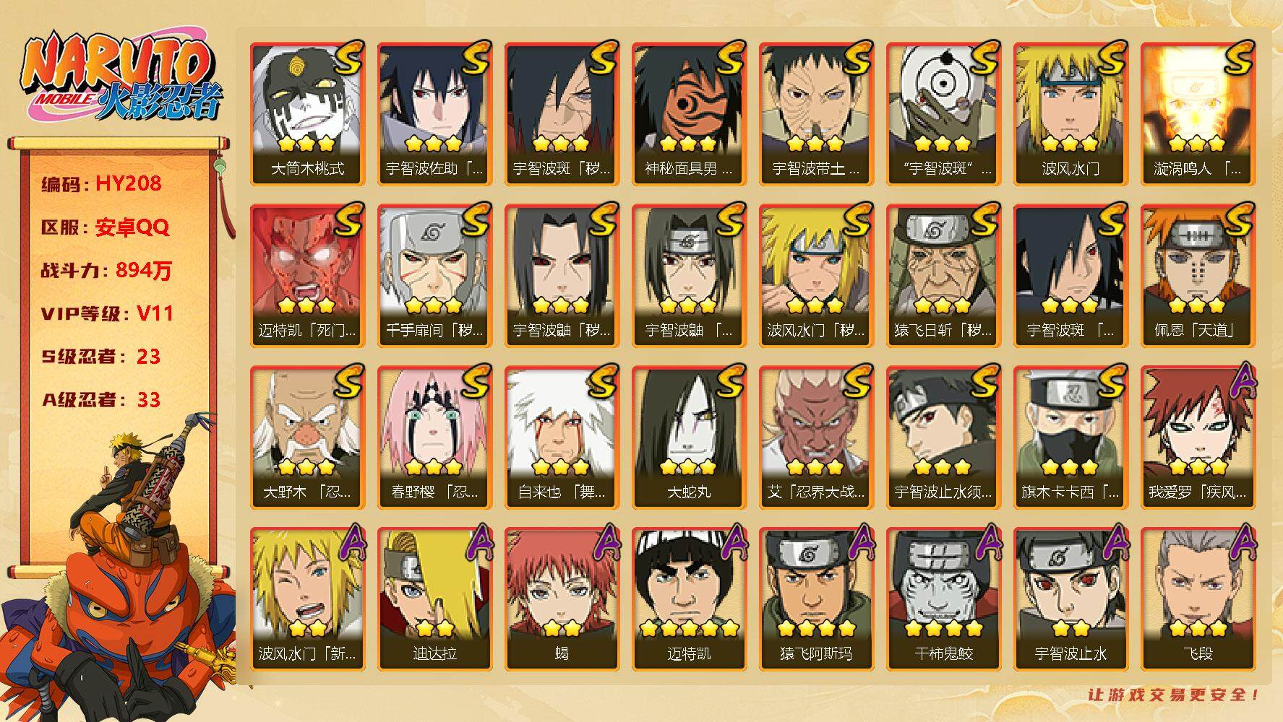Viewport: 1283px width, 722px height.
Task: Click the S badge on 大筒木桃式 card
Action: [x=348, y=58]
